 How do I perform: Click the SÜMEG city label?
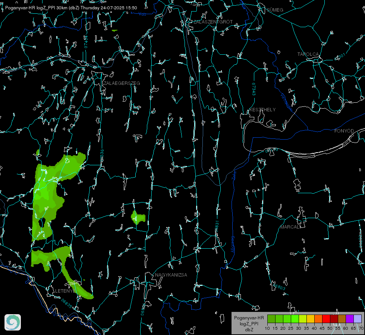point(275,10)
